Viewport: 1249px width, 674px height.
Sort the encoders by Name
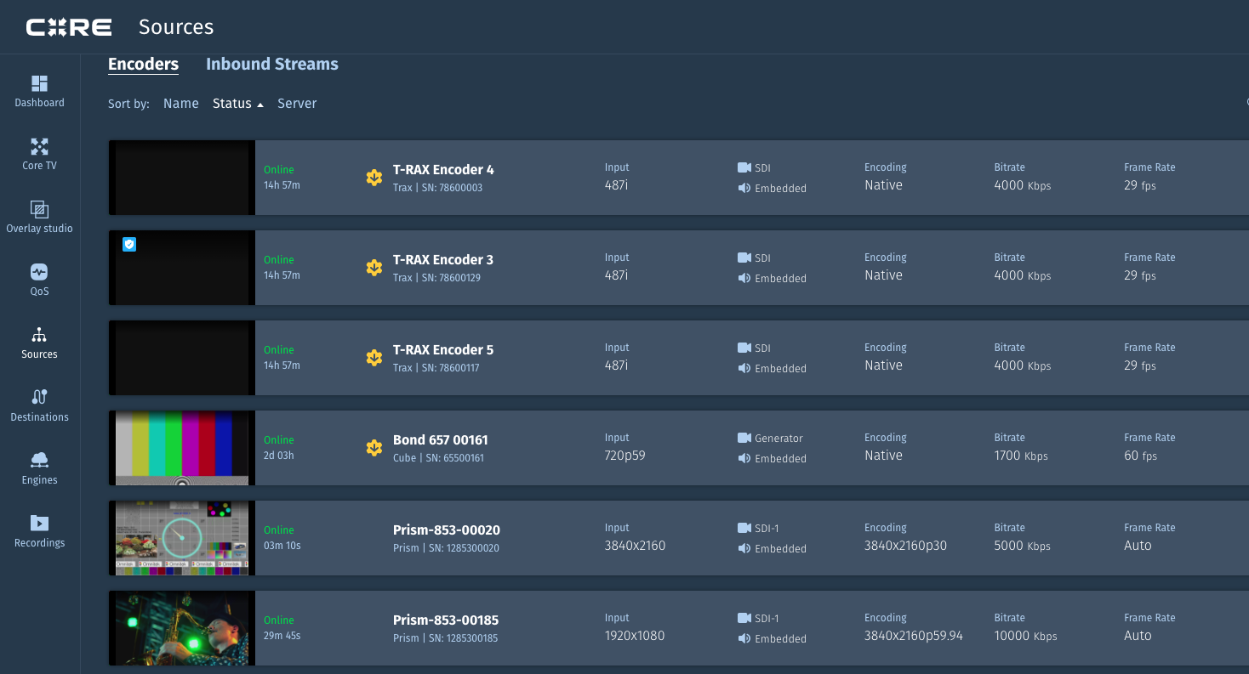coord(180,104)
